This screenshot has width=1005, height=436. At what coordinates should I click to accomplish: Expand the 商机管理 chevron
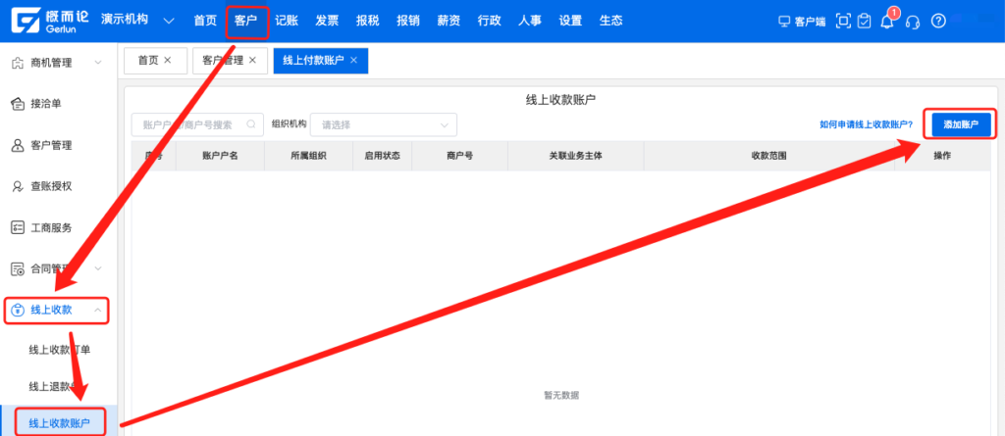click(x=98, y=63)
